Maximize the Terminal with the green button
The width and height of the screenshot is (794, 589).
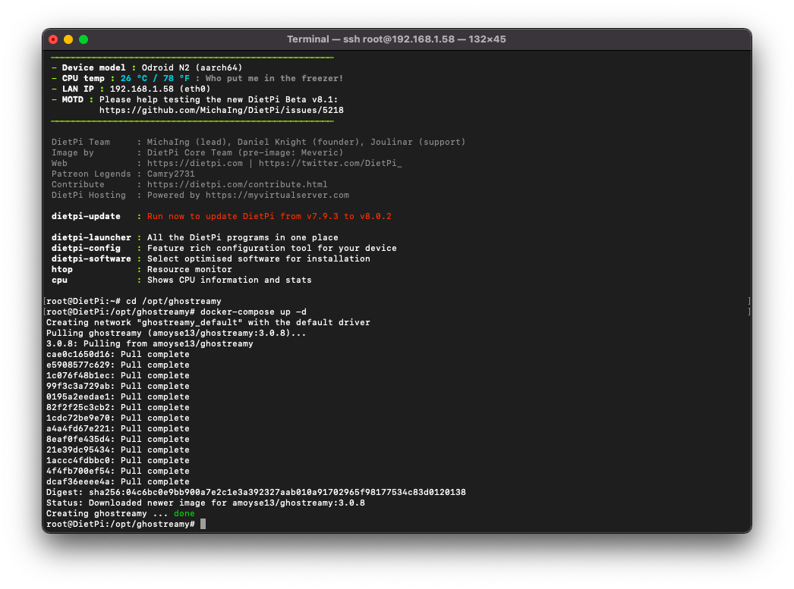[83, 39]
